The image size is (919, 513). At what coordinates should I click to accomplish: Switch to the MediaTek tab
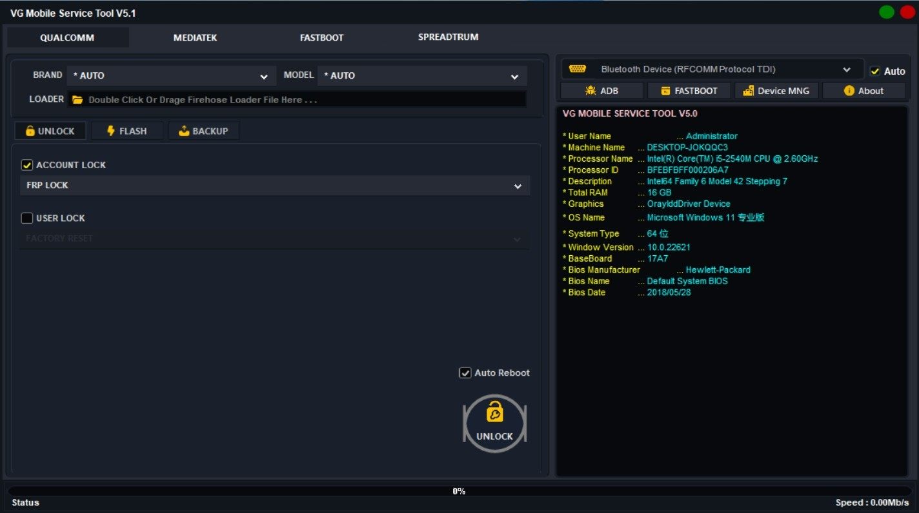pos(195,37)
